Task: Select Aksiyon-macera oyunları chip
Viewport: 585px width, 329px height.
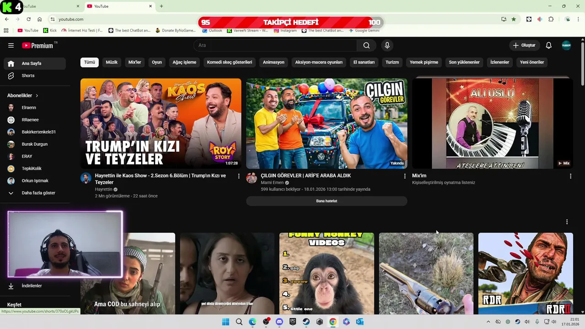Action: coord(319,62)
